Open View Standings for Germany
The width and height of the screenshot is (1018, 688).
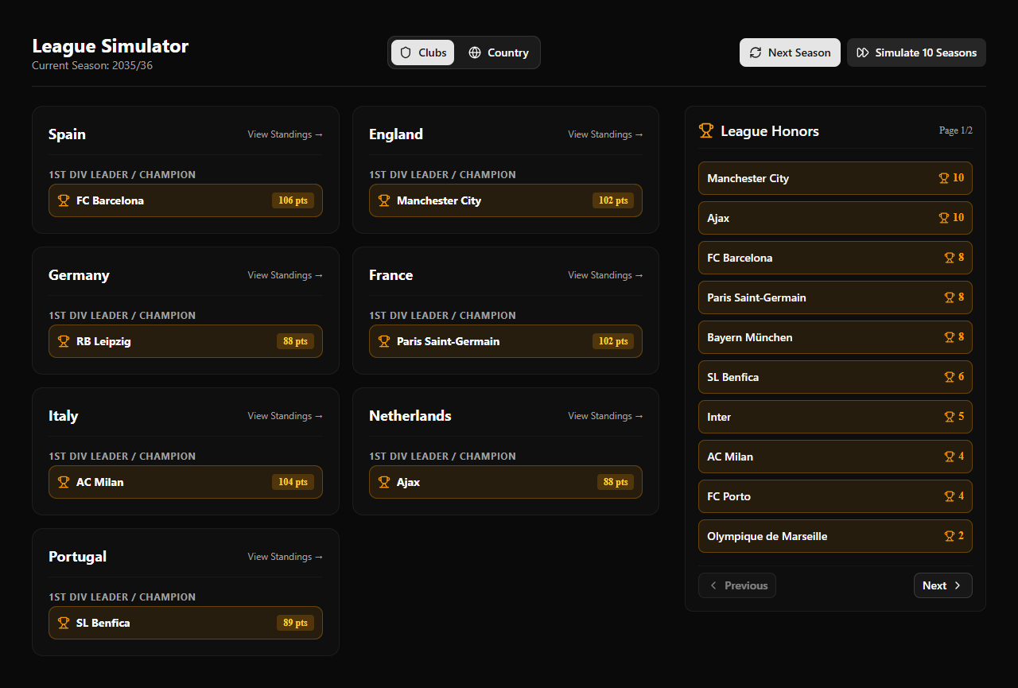(x=286, y=275)
